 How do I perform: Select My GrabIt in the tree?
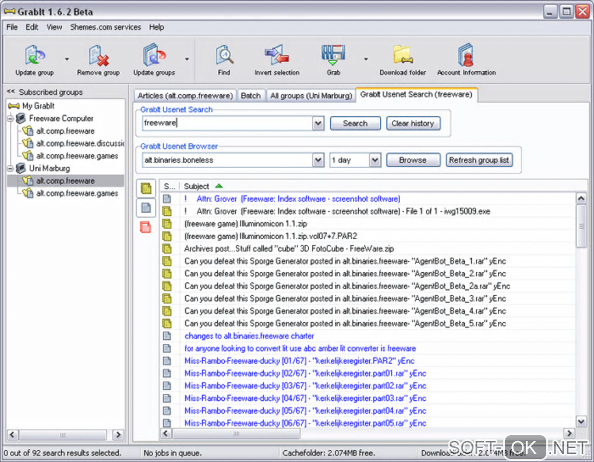(x=38, y=106)
